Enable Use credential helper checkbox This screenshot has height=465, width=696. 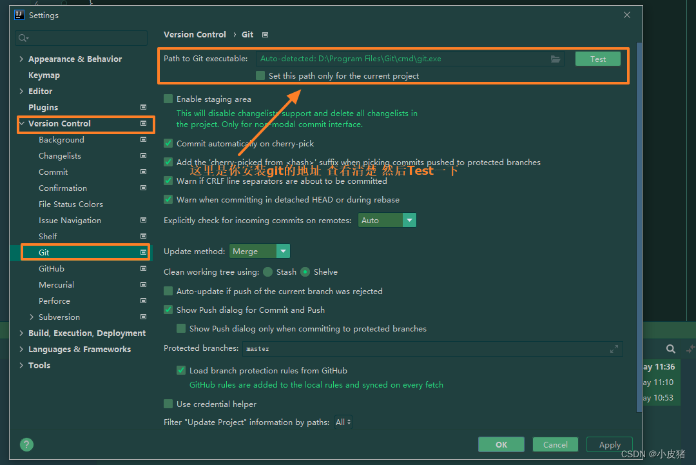point(168,404)
